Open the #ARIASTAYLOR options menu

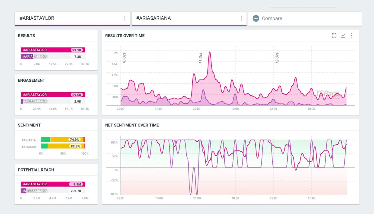(125, 18)
